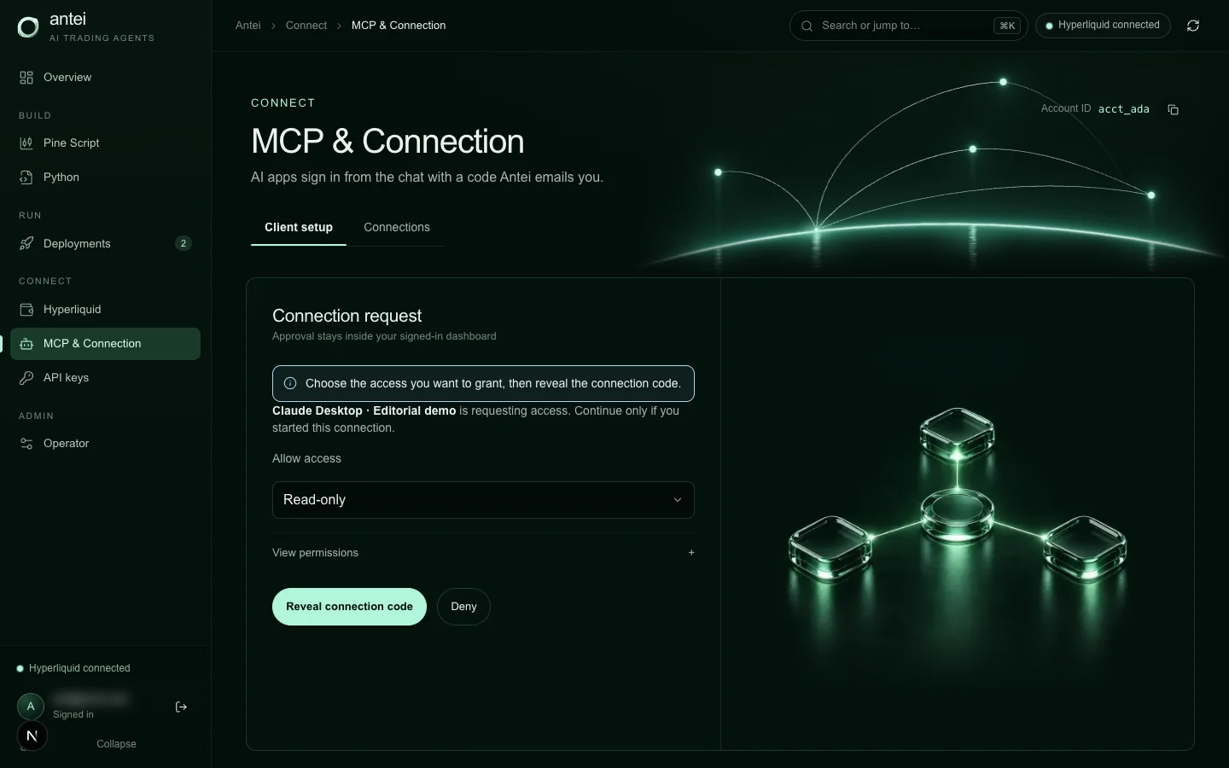Click the Pine Script chart icon
The height and width of the screenshot is (768, 1229).
26,143
